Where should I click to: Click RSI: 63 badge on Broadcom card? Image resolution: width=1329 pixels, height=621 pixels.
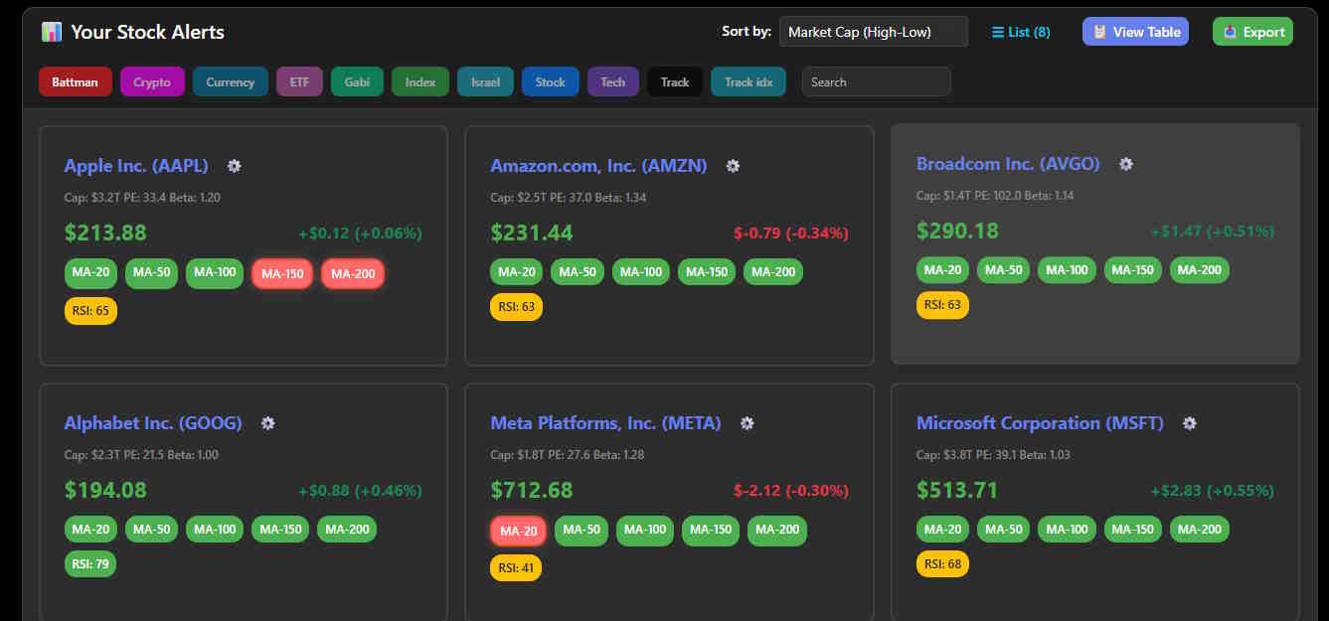click(942, 305)
